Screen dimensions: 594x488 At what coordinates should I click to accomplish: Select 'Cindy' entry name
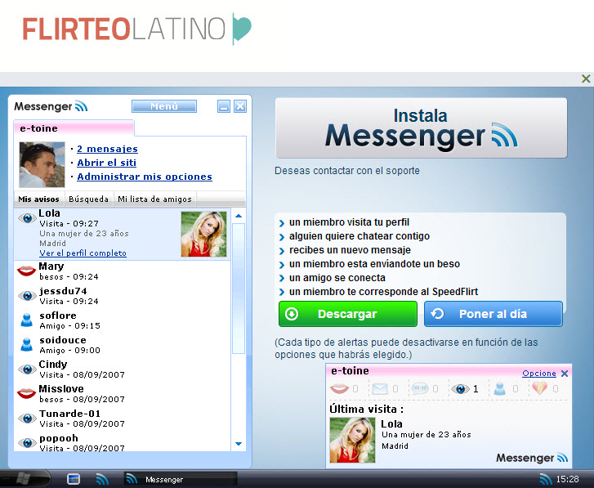click(x=53, y=365)
